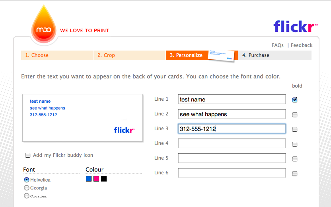Open the Feedback link
331x207 pixels.
pyautogui.click(x=302, y=45)
